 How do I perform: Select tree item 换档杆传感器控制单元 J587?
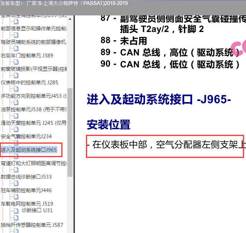tap(32, 225)
